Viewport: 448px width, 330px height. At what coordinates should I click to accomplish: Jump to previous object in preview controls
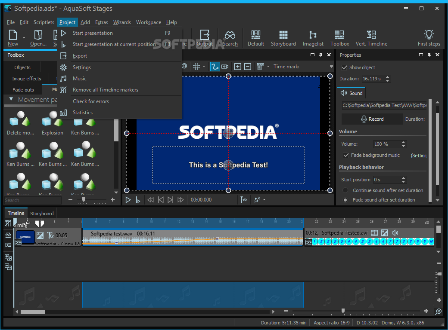[161, 200]
